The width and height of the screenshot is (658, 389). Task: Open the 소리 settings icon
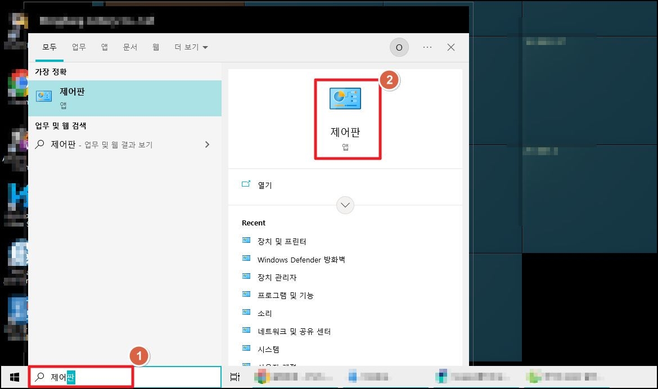click(246, 313)
